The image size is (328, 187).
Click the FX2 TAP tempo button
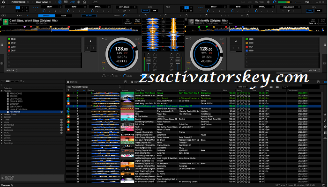[319, 11]
